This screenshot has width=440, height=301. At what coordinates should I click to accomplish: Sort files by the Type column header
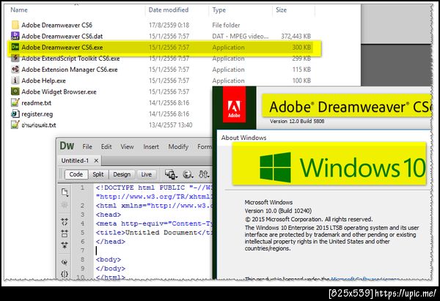219,10
